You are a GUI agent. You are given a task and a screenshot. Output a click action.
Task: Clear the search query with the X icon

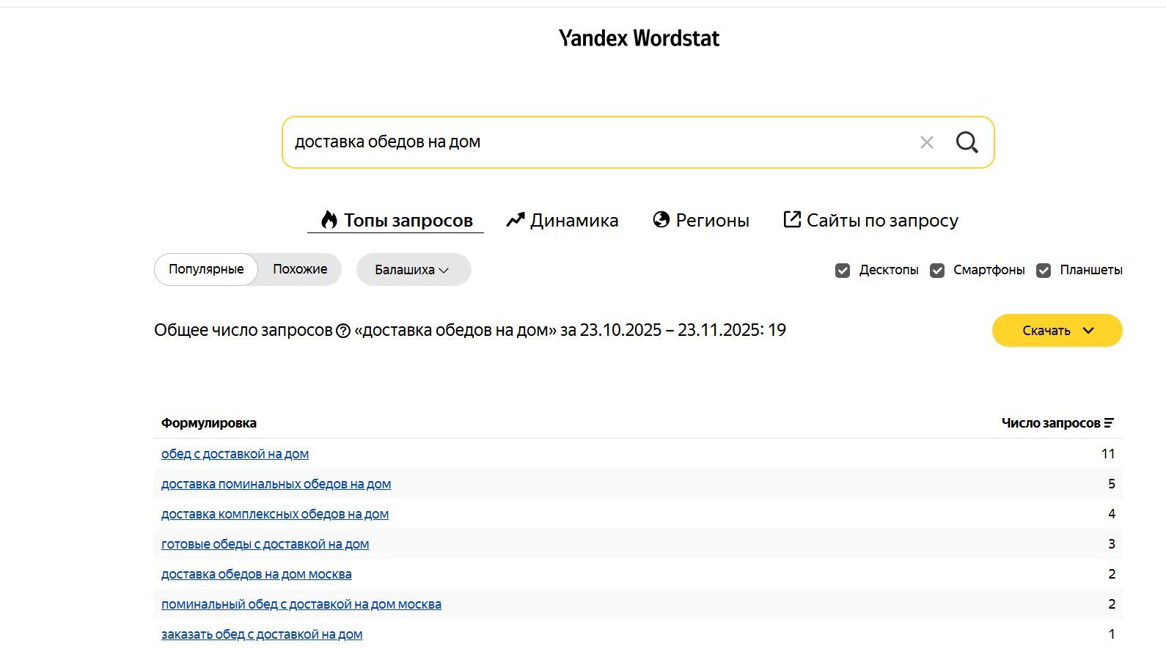927,142
